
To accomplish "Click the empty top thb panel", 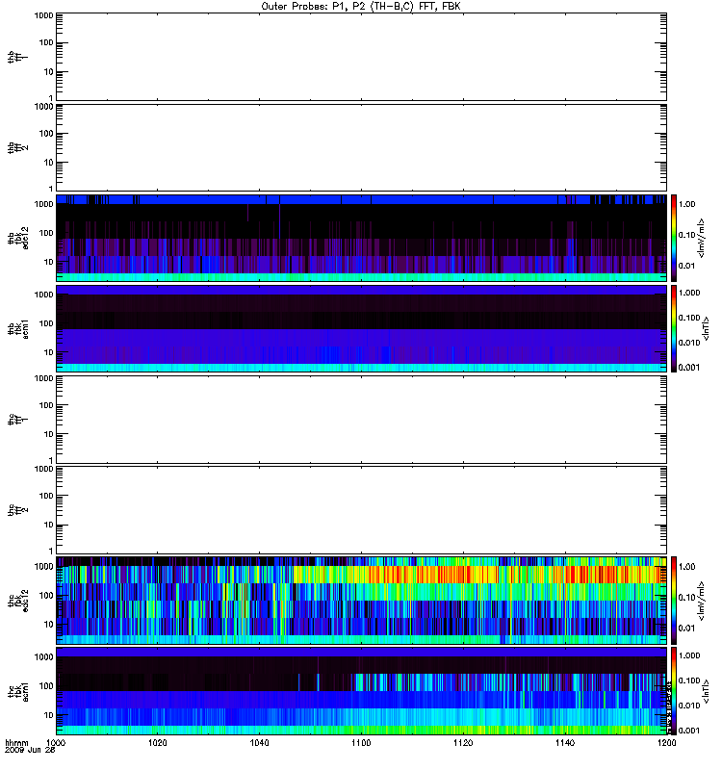I will 361,56.
